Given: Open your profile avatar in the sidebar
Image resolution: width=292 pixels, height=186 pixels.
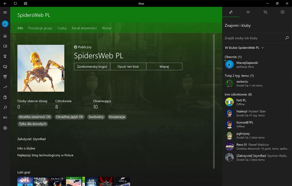Looking at the screenshot, I should point(5,24).
